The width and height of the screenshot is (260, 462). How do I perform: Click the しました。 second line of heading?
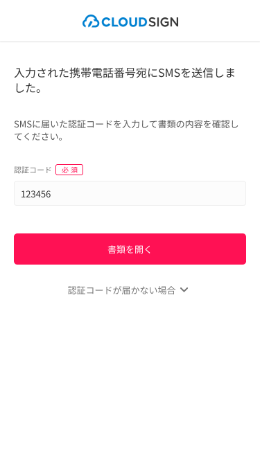coord(28,88)
